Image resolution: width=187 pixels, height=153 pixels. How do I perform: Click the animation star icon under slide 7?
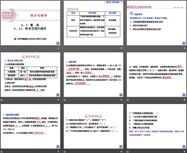click(x=2, y=151)
